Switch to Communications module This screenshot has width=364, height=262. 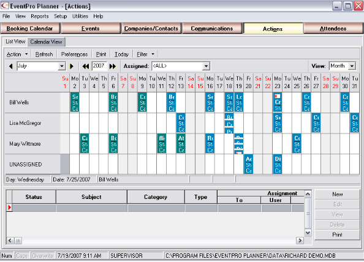(212, 29)
